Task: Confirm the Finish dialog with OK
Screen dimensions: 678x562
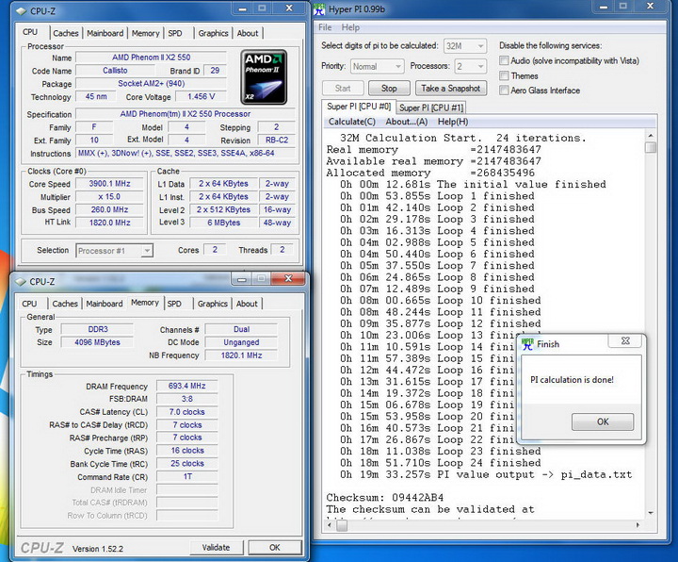Action: tap(603, 421)
